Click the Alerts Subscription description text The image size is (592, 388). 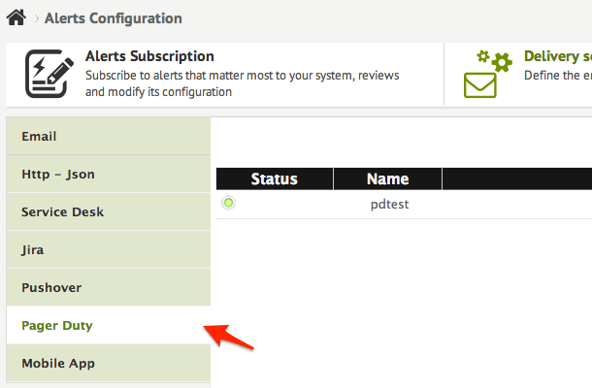[x=242, y=83]
